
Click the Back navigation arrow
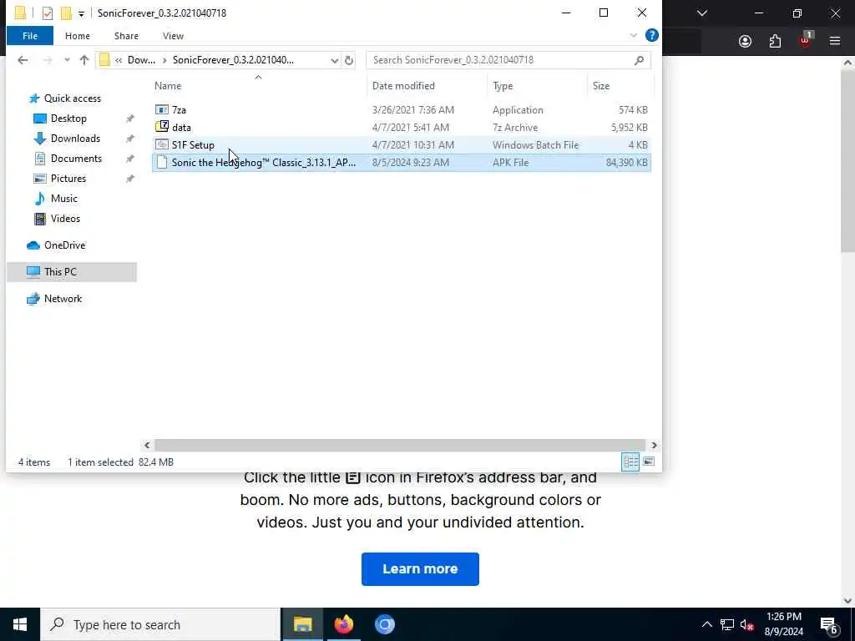click(x=23, y=60)
